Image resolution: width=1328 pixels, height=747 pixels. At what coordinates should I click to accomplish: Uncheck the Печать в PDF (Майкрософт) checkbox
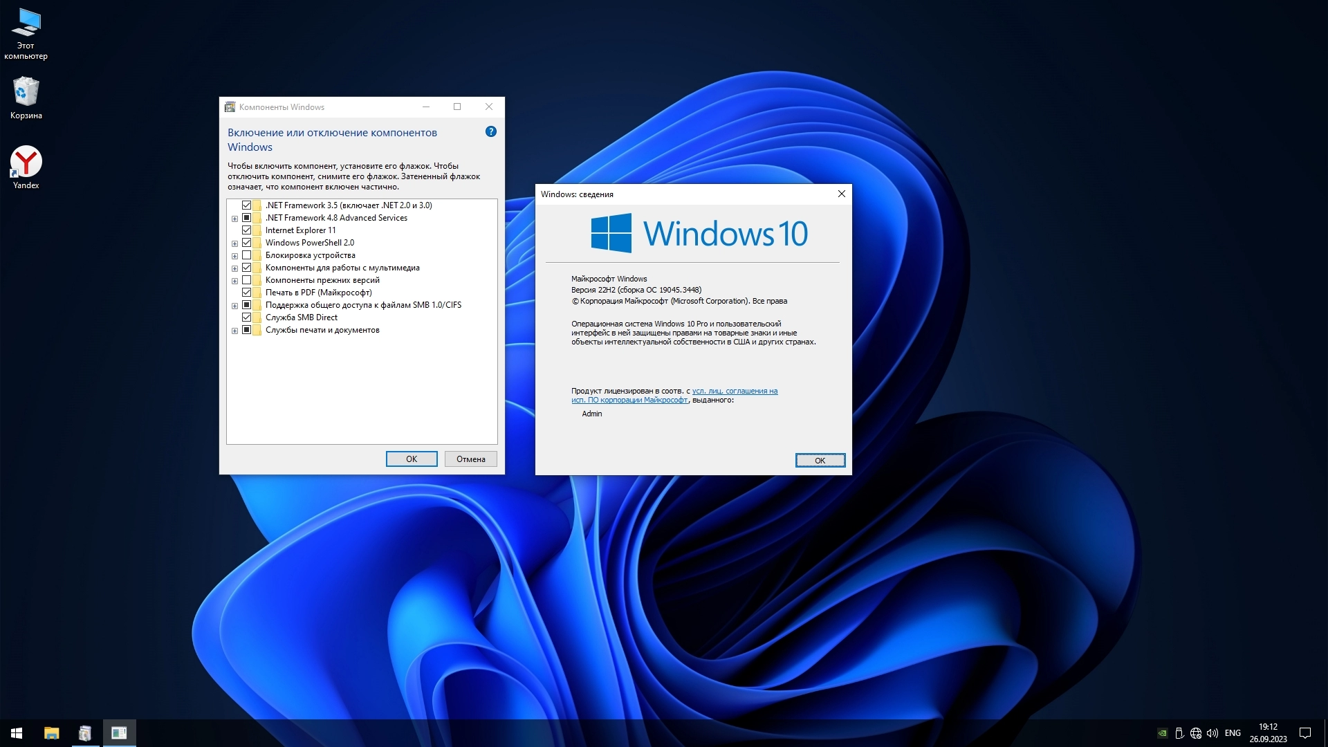(246, 293)
